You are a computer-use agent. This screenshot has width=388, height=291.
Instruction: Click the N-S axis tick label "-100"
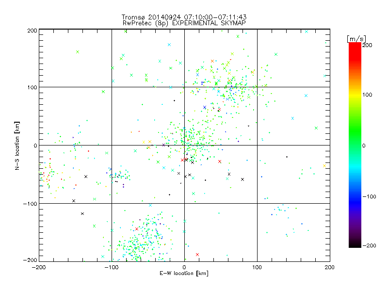click(30, 204)
